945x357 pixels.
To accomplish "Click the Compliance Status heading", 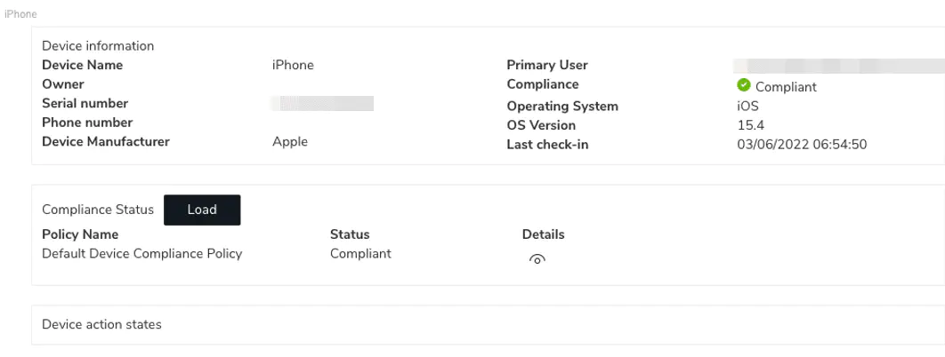I will coord(98,210).
